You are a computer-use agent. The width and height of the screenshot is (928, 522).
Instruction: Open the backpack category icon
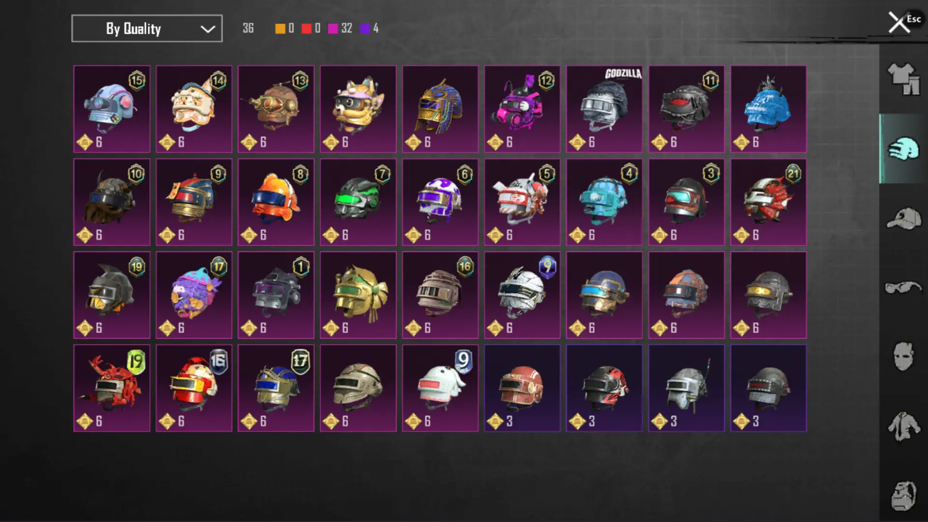(x=903, y=495)
